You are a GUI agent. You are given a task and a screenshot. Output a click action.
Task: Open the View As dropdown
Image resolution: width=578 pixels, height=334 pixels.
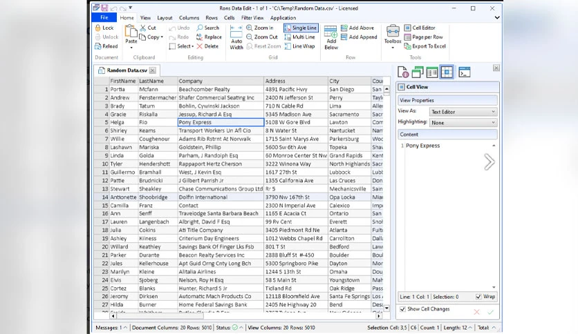coord(463,112)
